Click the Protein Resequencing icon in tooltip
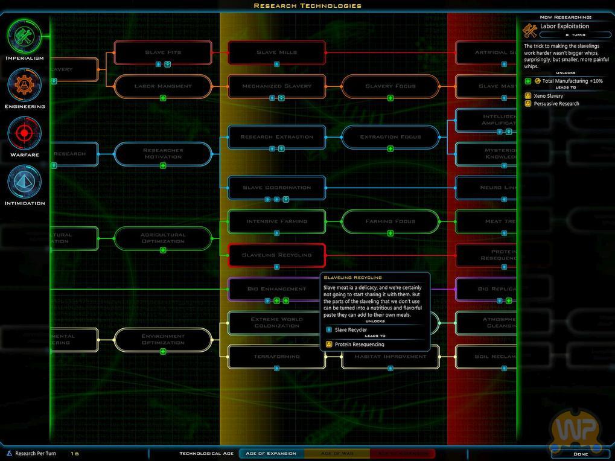This screenshot has width=615, height=461. click(x=329, y=345)
